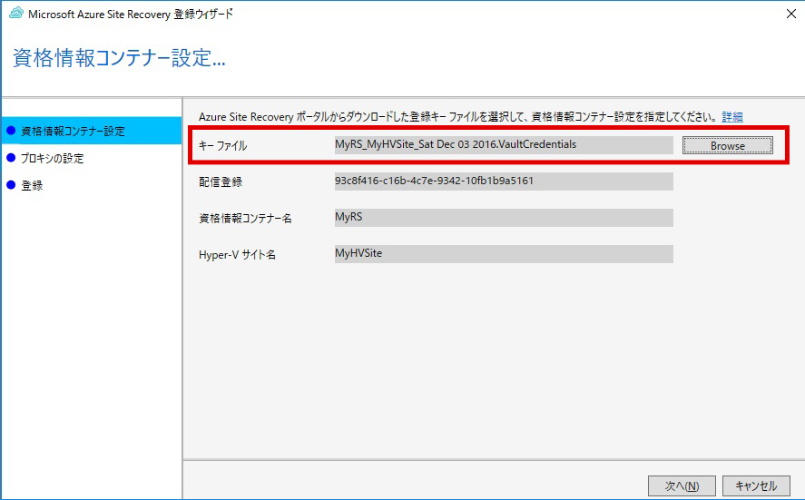Click the 次へ(N) next button
The image size is (805, 500).
point(682,485)
